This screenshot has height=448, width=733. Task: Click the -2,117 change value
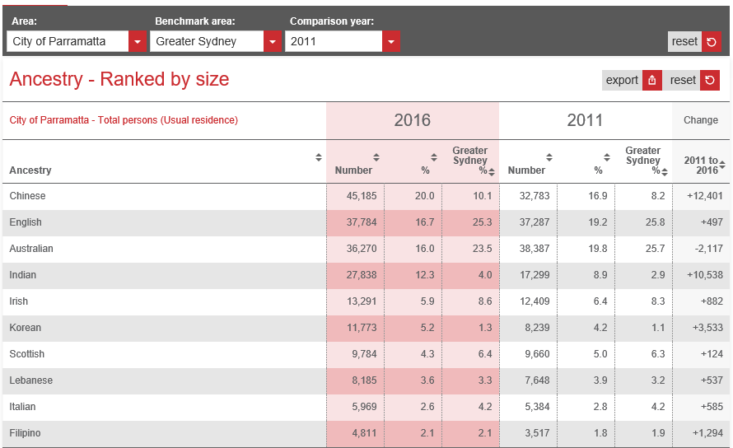point(708,249)
